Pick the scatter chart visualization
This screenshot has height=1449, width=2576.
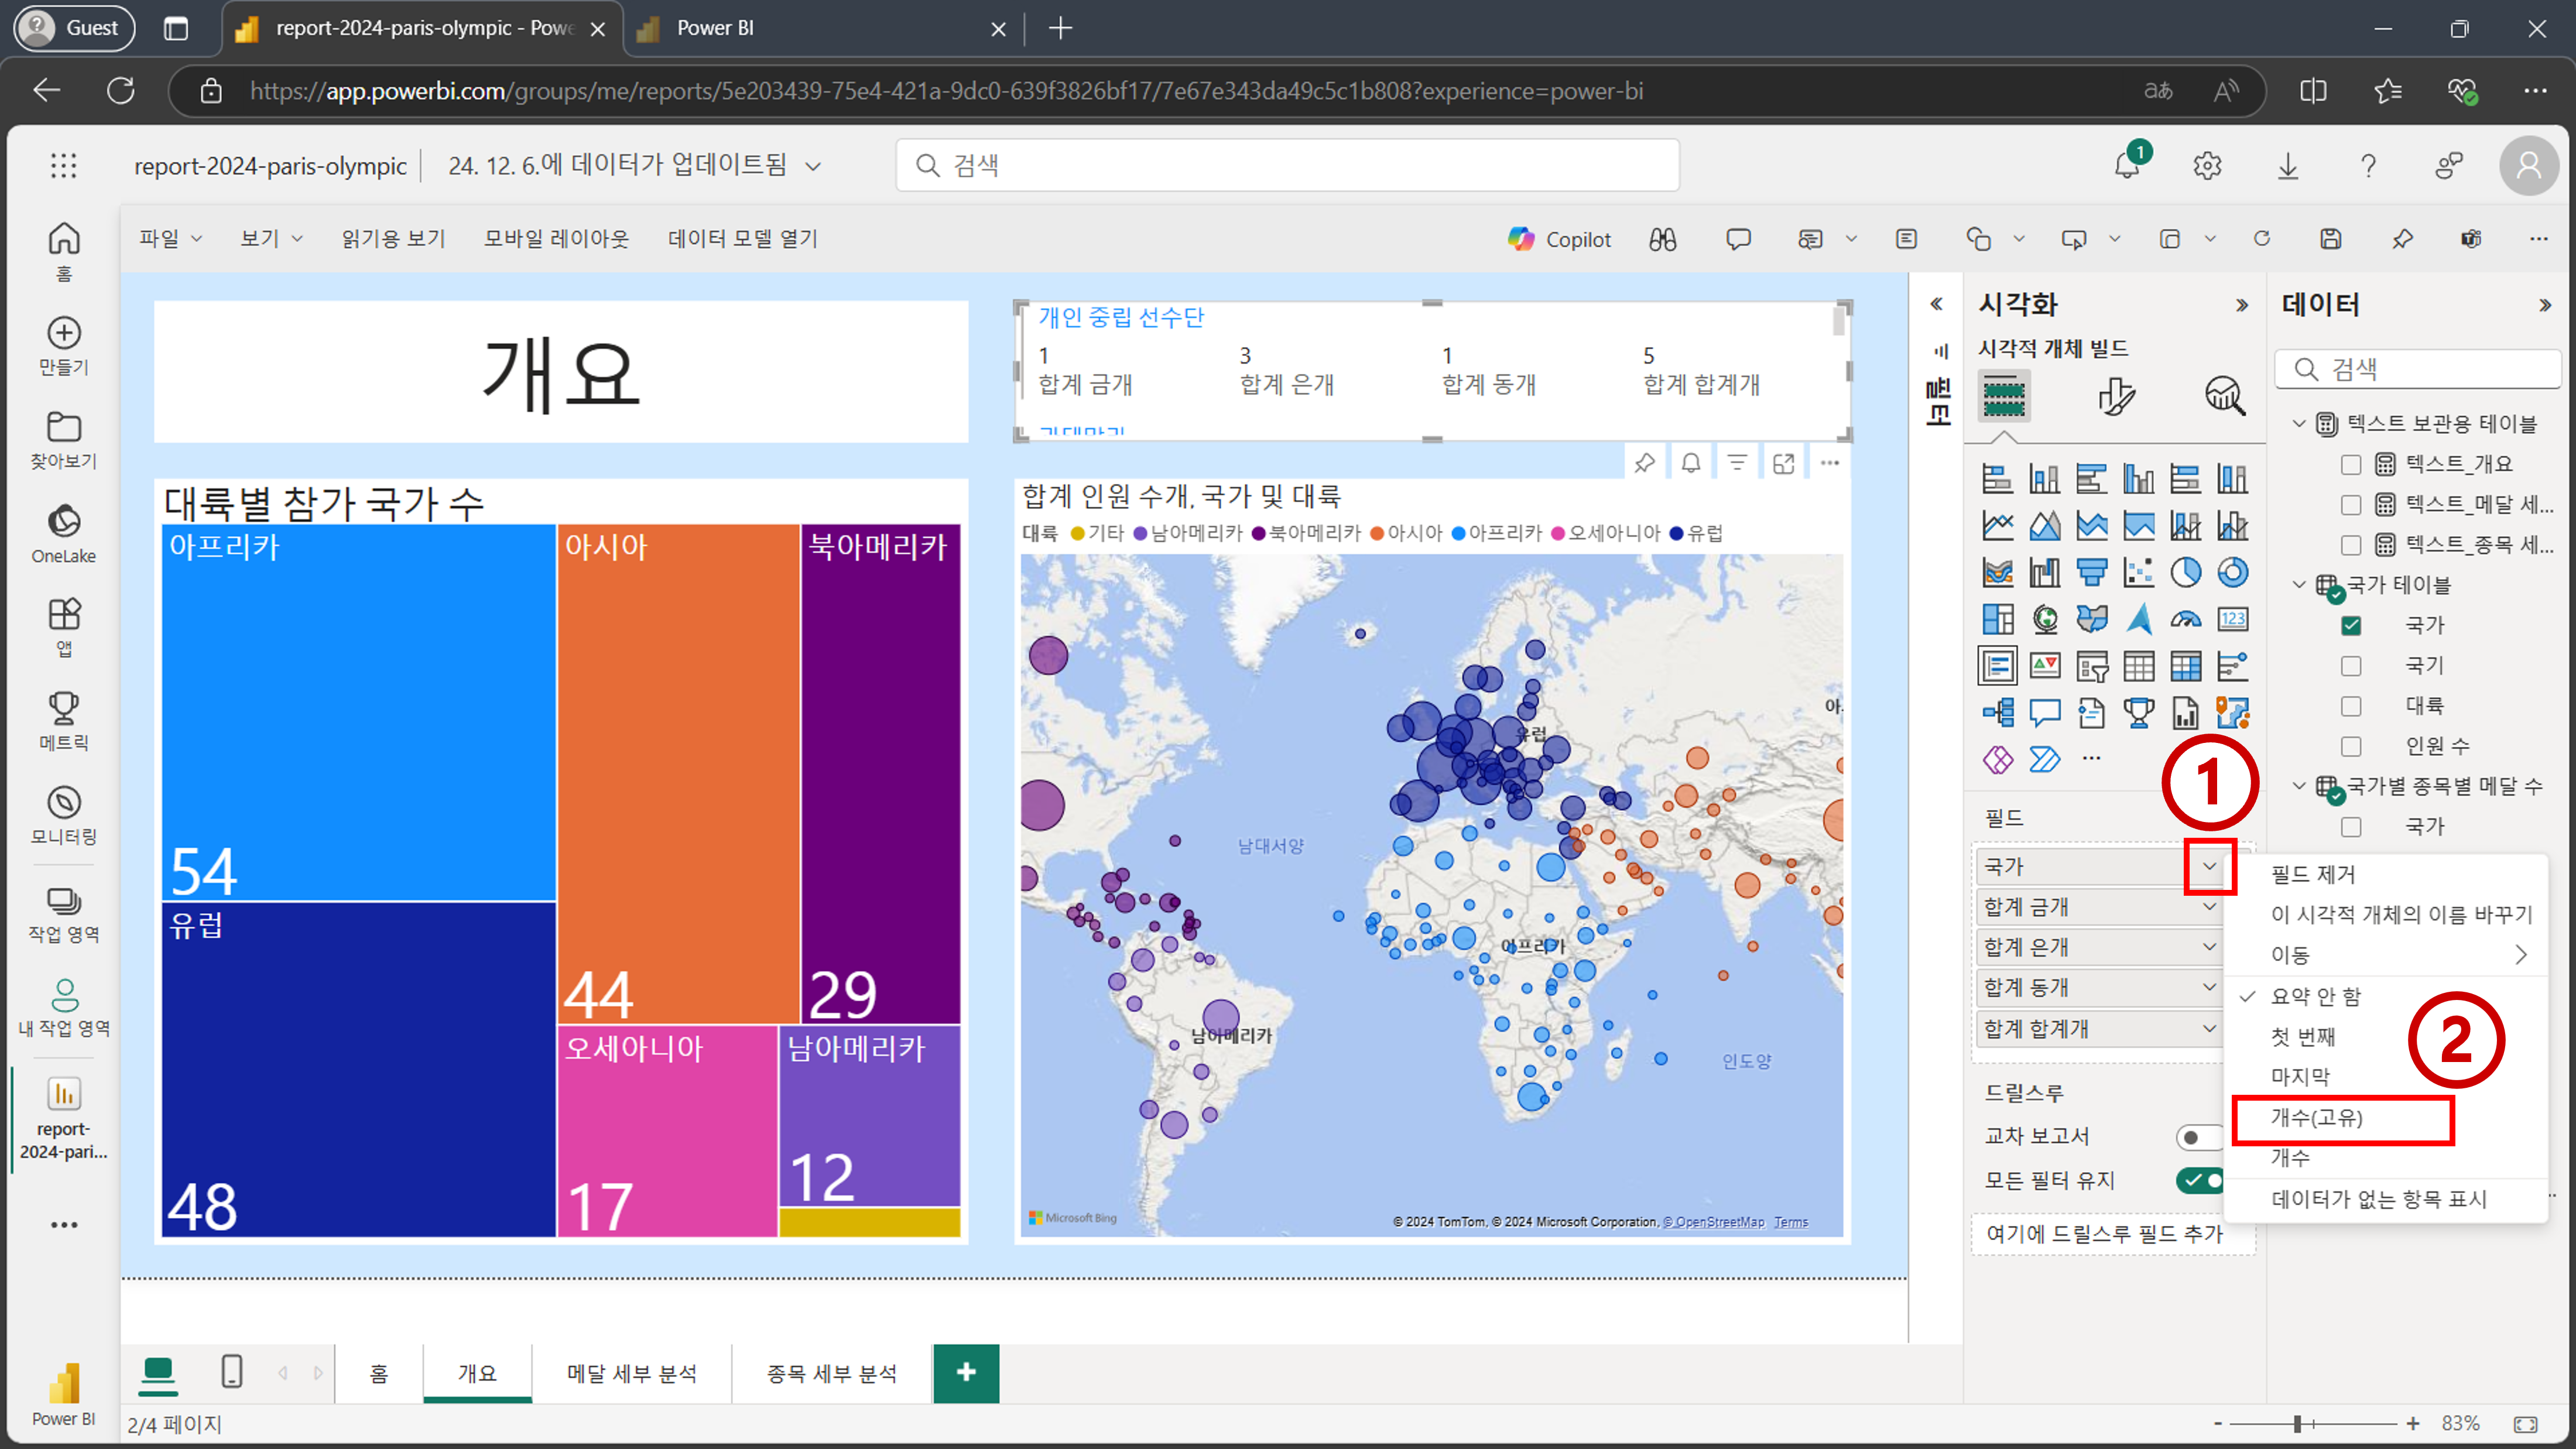[2138, 572]
